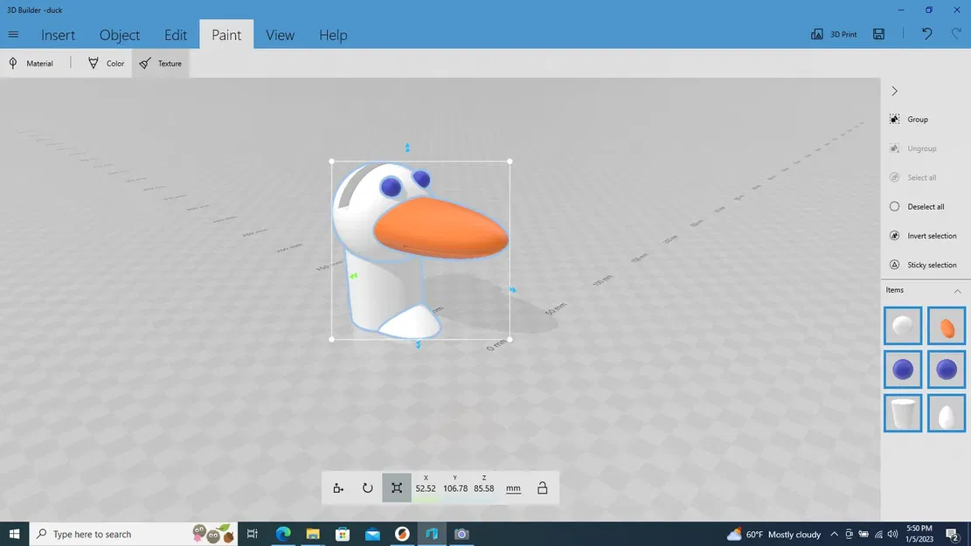971x546 pixels.
Task: Show hidden system tray icons
Action: tap(834, 534)
